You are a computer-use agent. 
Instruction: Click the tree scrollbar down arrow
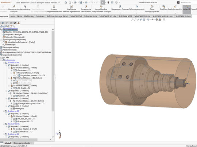pyautogui.click(x=53, y=137)
